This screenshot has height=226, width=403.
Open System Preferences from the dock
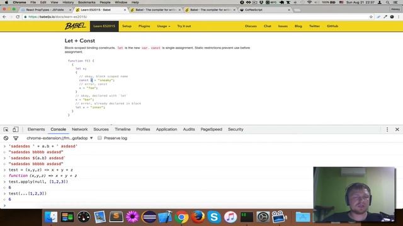click(x=263, y=217)
